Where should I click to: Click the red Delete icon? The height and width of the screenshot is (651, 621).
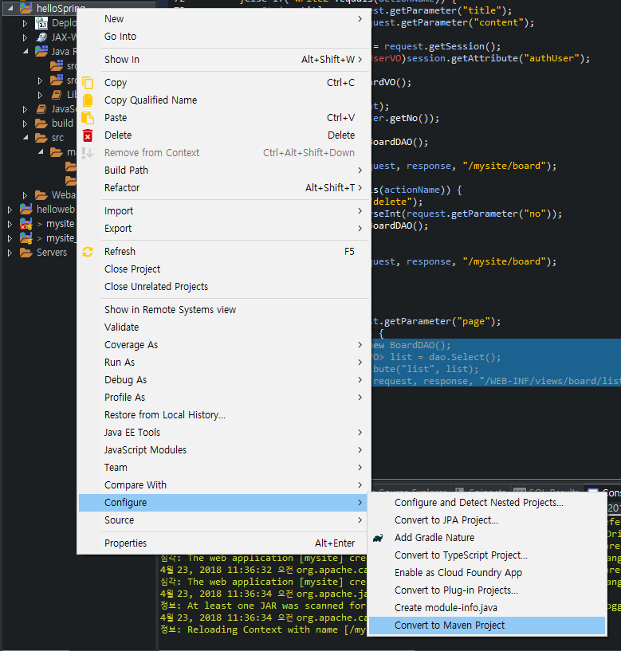[88, 135]
